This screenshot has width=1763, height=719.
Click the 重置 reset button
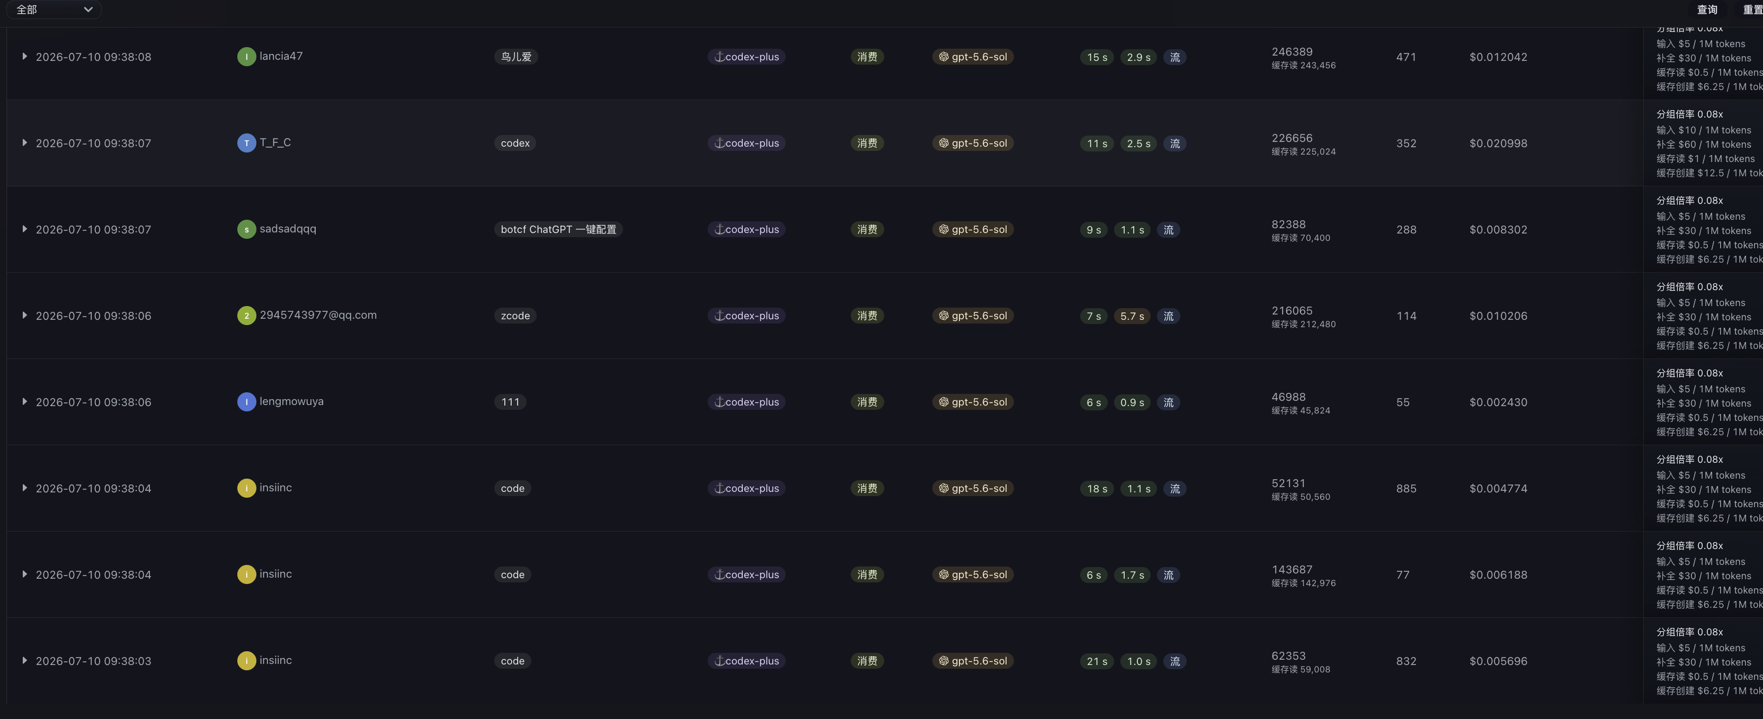click(1753, 10)
